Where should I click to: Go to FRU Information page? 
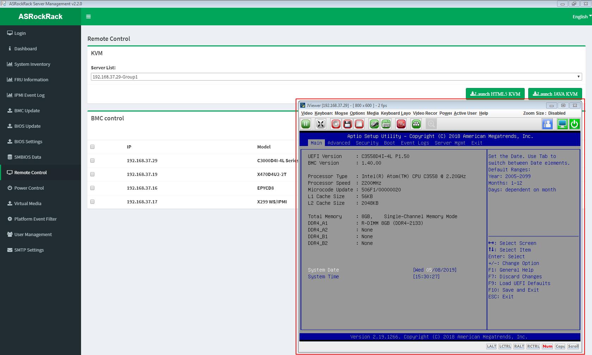point(41,80)
